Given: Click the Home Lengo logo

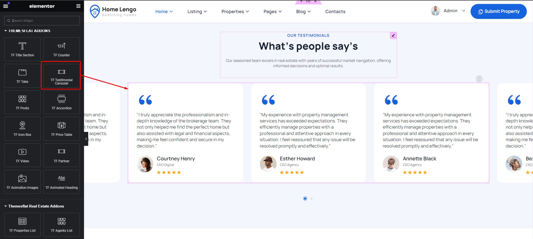Looking at the screenshot, I should pyautogui.click(x=113, y=11).
